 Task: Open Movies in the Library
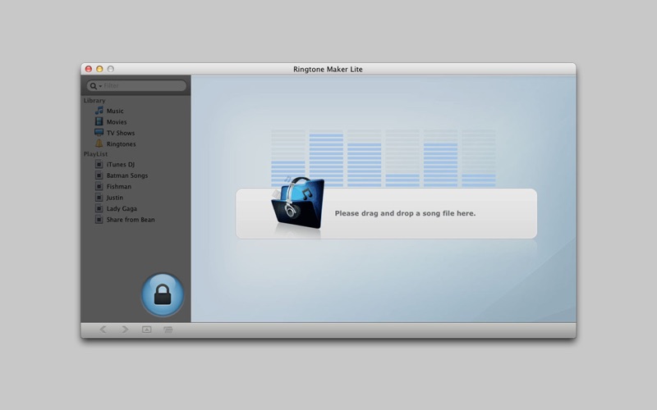click(x=117, y=121)
